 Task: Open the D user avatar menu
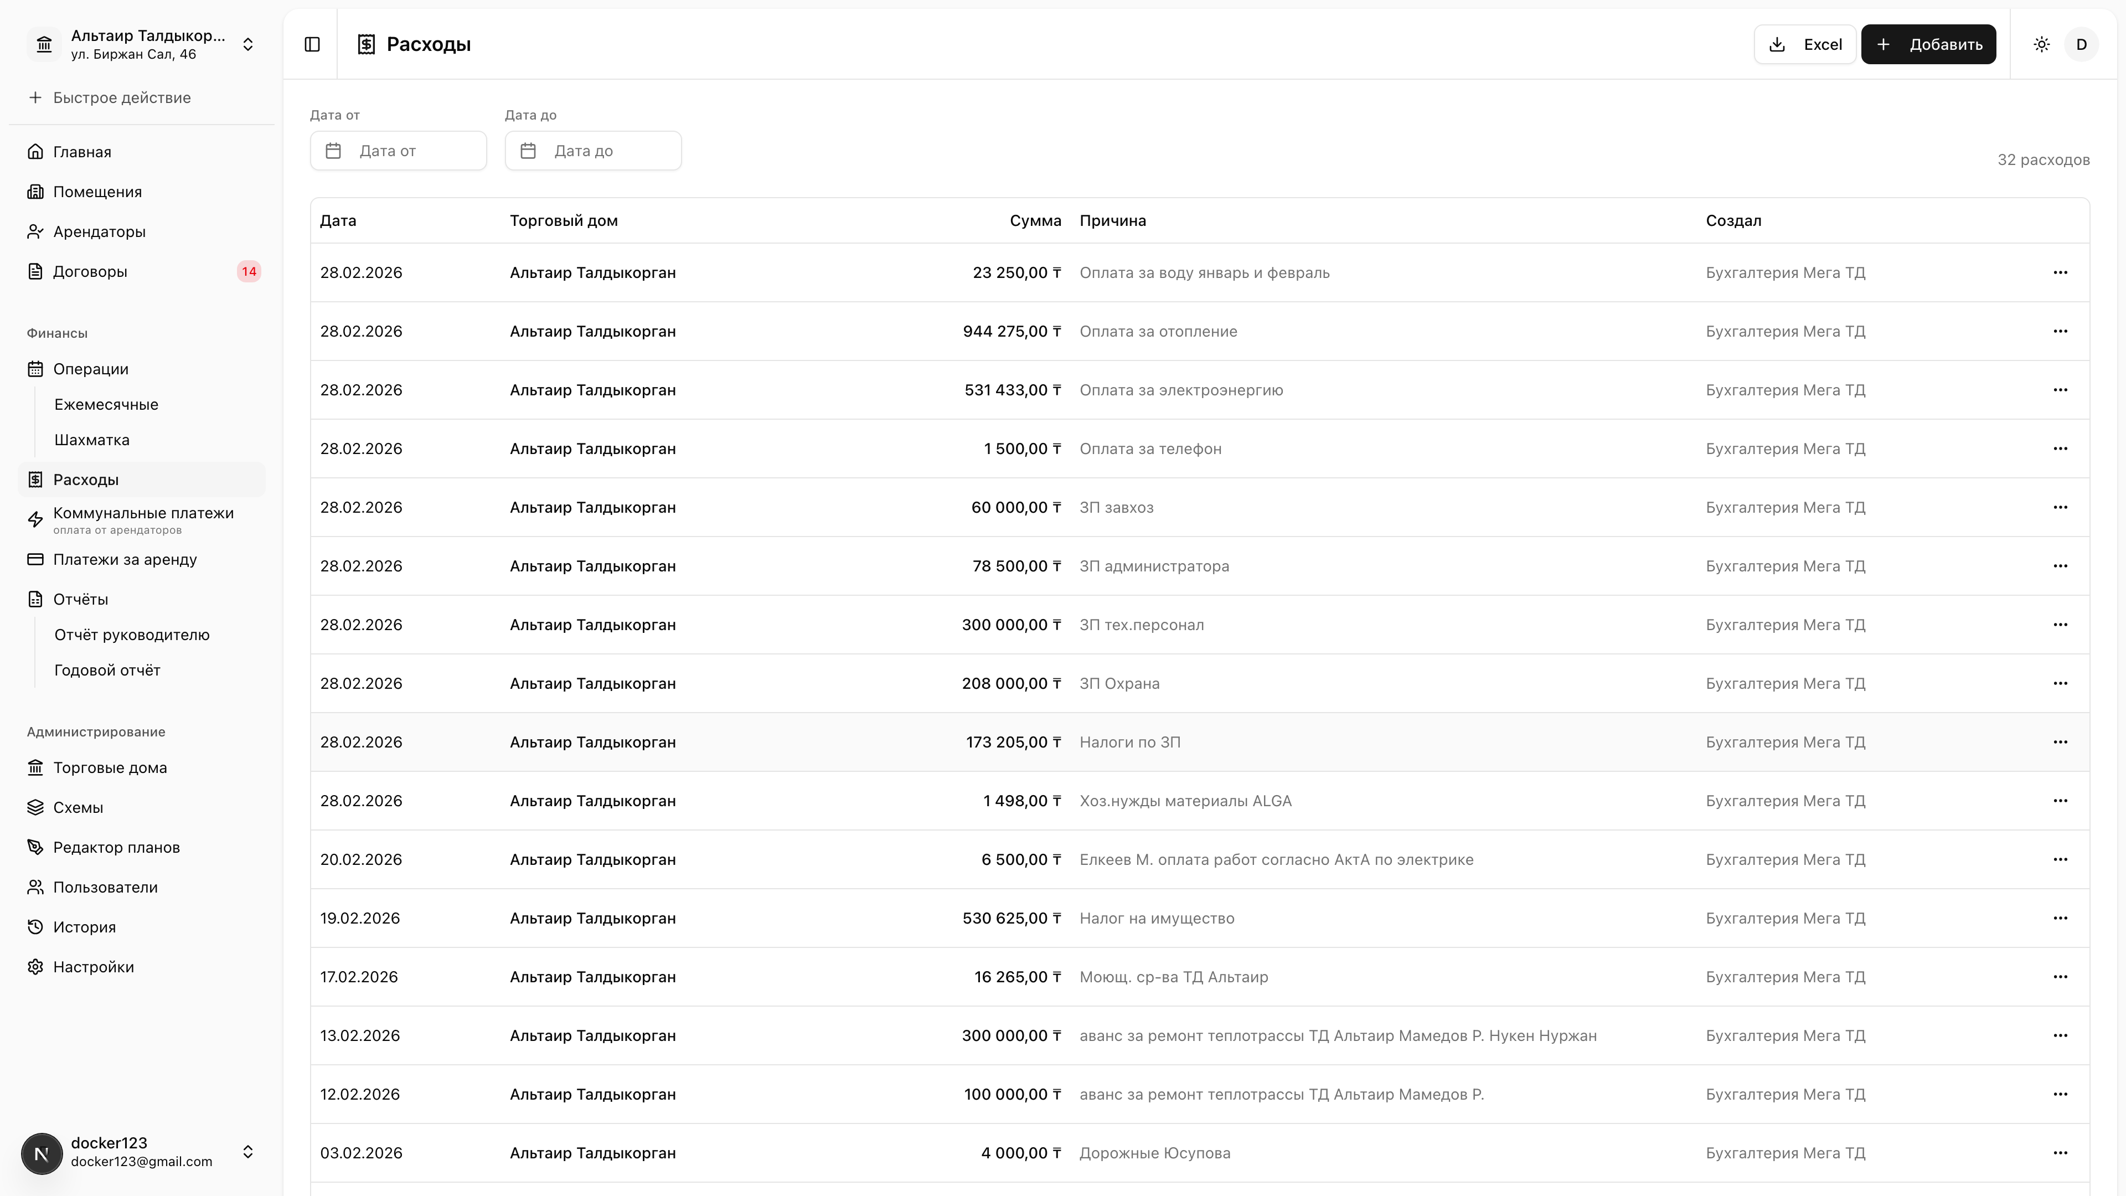2082,44
